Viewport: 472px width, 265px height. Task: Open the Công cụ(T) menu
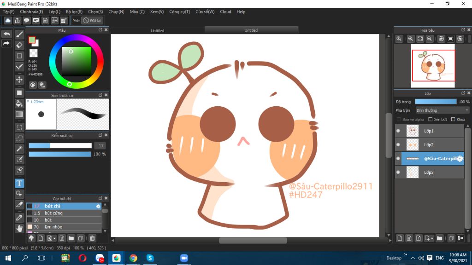coord(180,12)
